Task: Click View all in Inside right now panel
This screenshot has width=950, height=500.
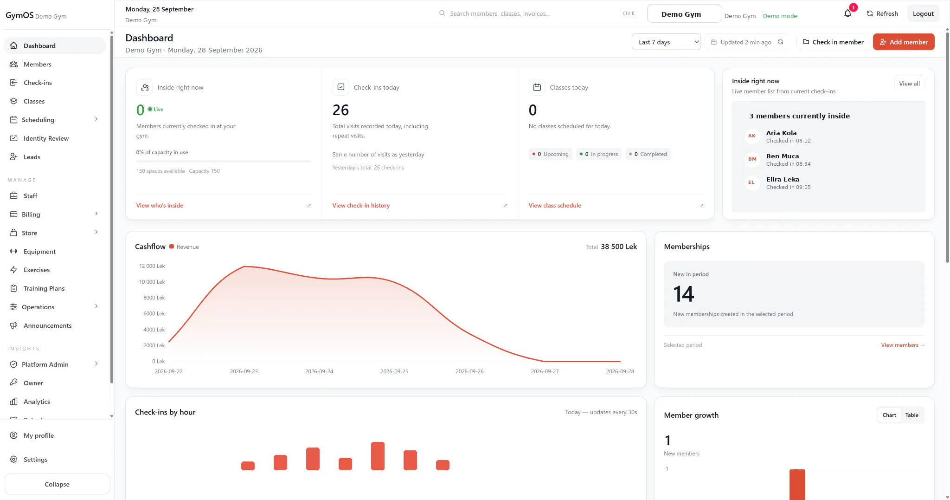Action: [909, 84]
